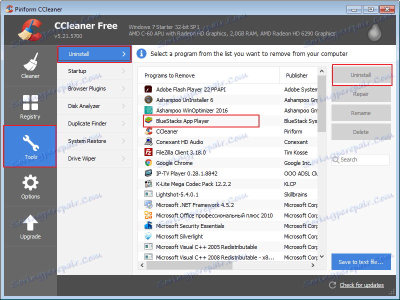Screen dimensions: 400x300
Task: Click the Ashampoo UnInstaller 6 icon
Action: coord(148,99)
